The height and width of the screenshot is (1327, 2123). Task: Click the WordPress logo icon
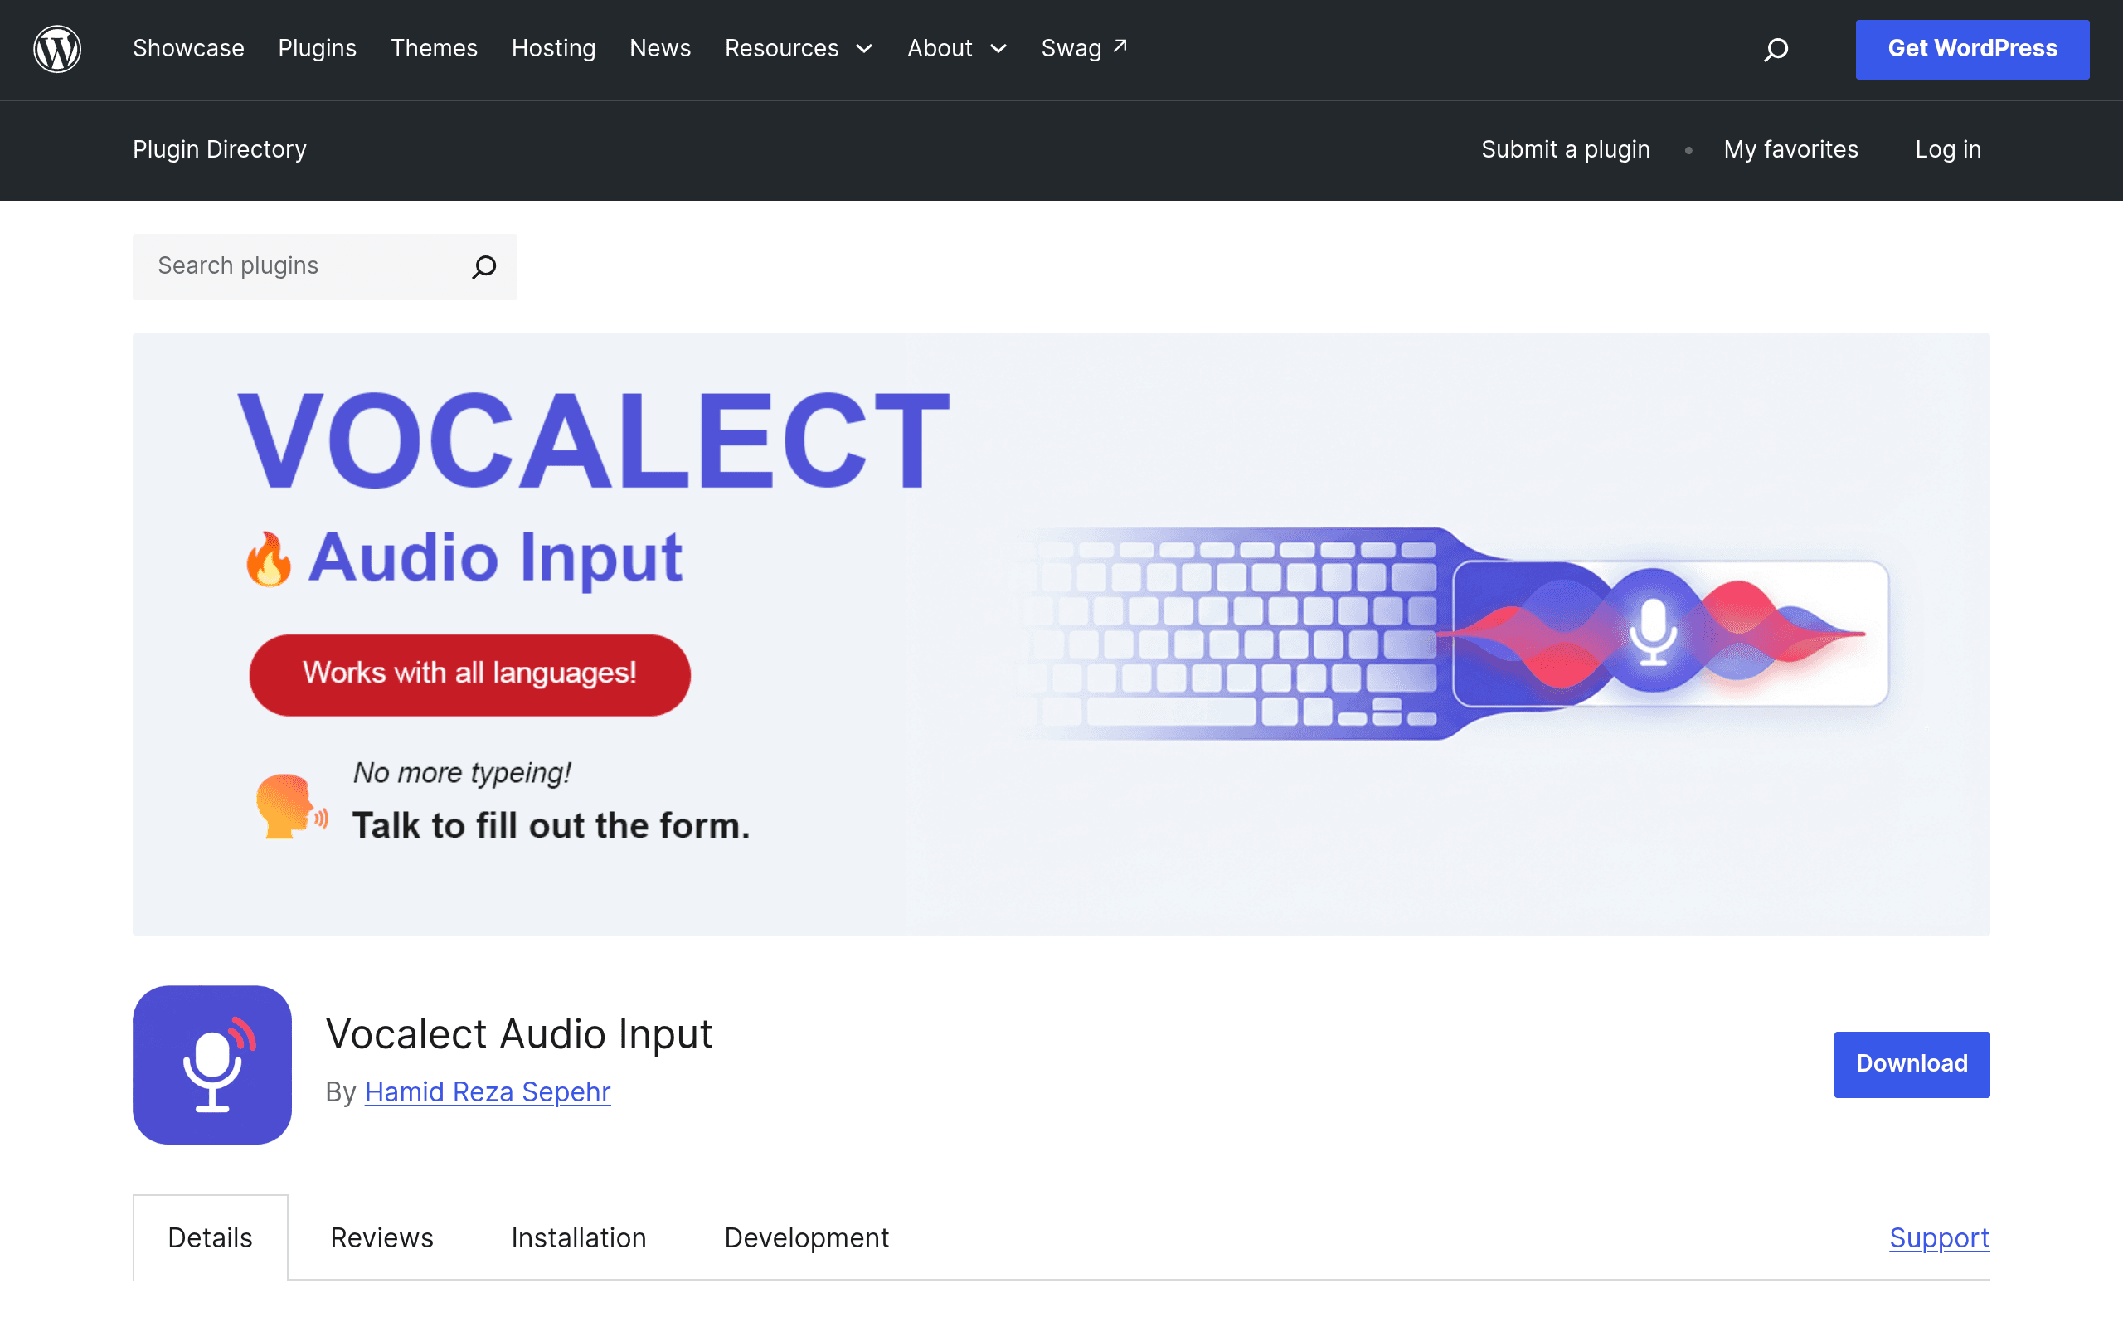click(x=57, y=49)
